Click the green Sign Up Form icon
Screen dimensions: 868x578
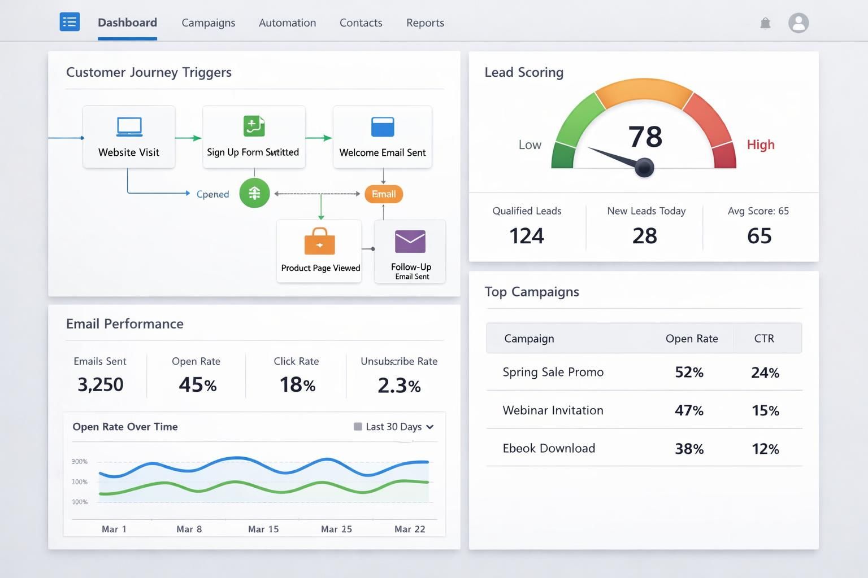[254, 126]
